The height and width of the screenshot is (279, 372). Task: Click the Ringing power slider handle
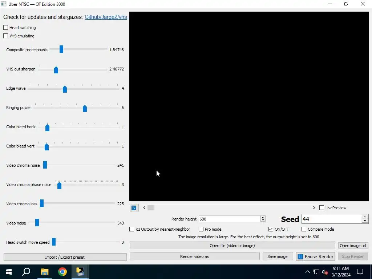coord(85,108)
